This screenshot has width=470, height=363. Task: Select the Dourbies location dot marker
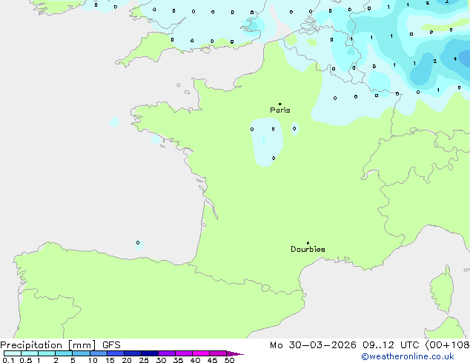308,243
